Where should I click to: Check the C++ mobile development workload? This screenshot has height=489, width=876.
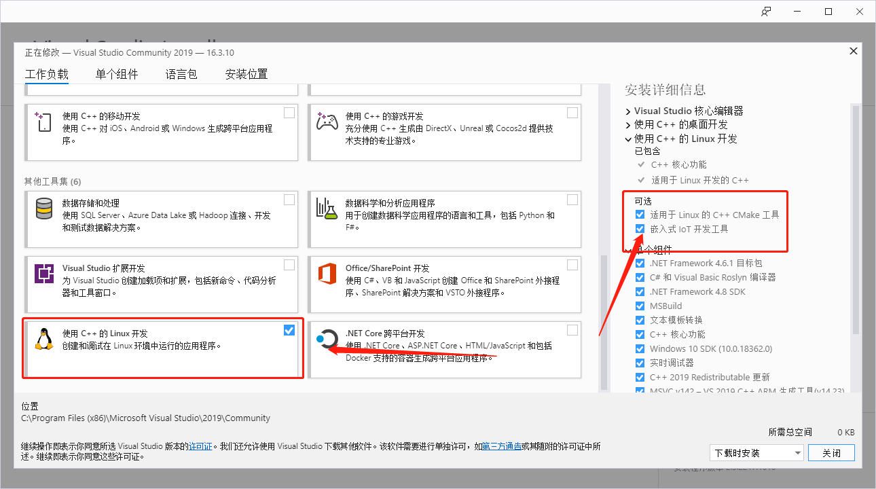[289, 113]
